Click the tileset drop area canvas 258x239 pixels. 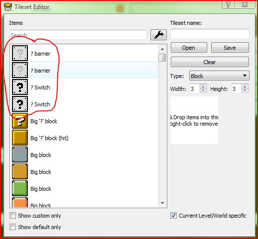click(194, 120)
